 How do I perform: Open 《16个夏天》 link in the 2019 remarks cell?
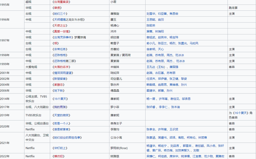241,113
